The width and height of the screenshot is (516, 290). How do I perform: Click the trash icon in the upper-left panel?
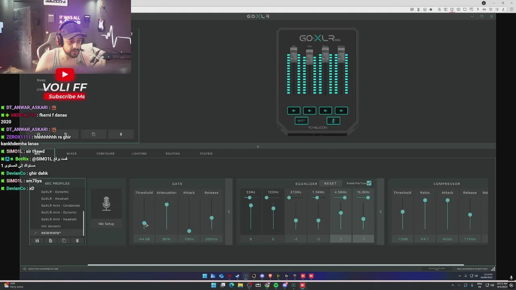click(121, 134)
